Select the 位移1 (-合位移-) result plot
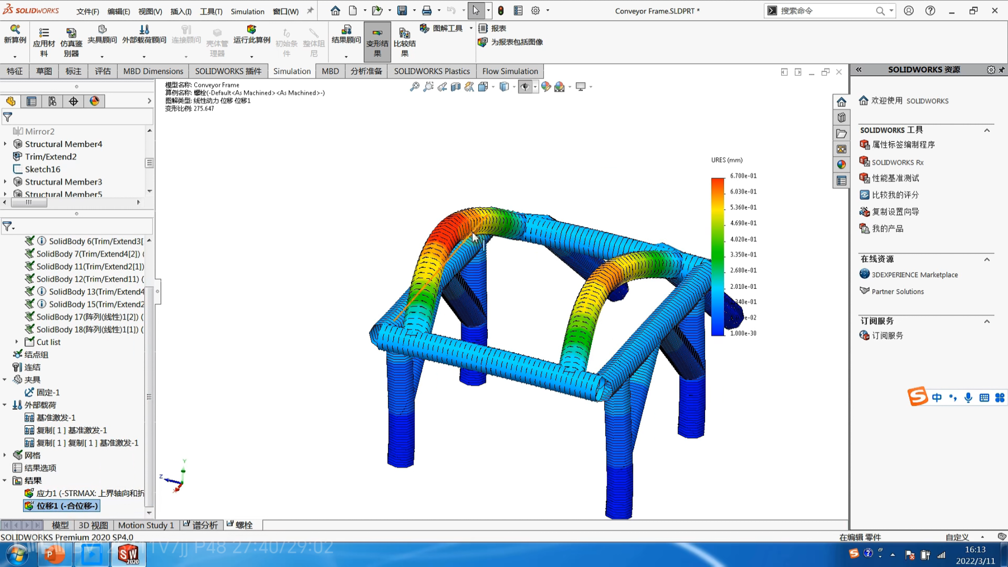This screenshot has height=567, width=1008. 61,506
